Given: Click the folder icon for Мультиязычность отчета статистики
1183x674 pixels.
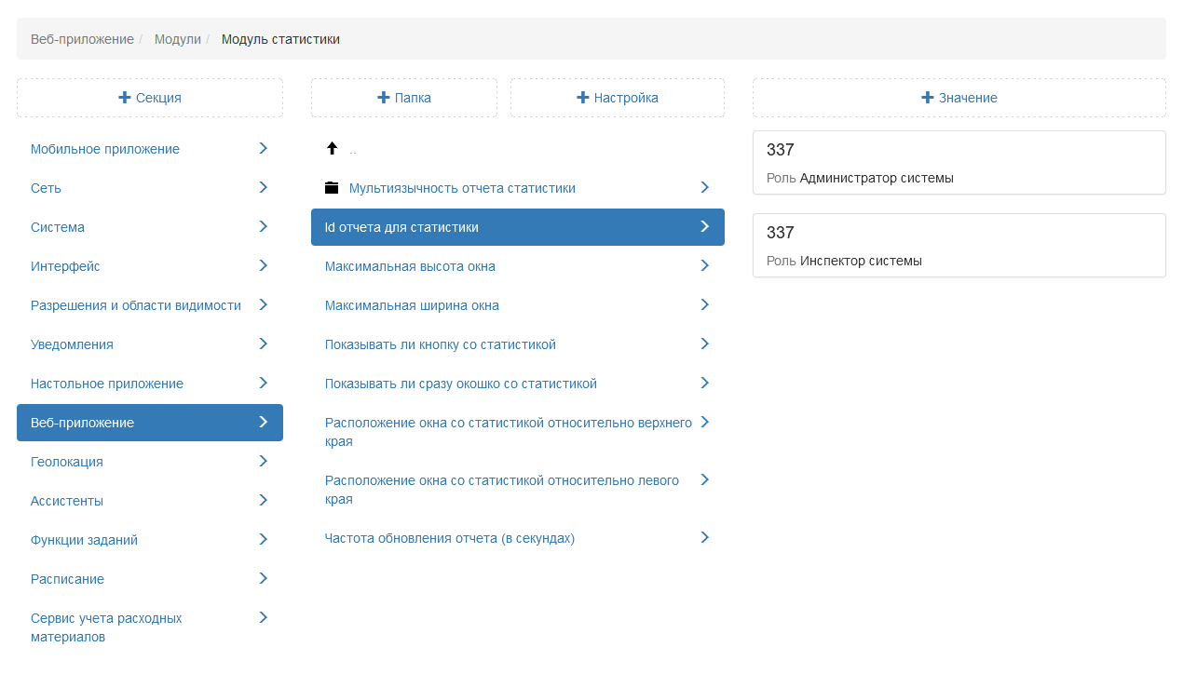Looking at the screenshot, I should point(332,188).
